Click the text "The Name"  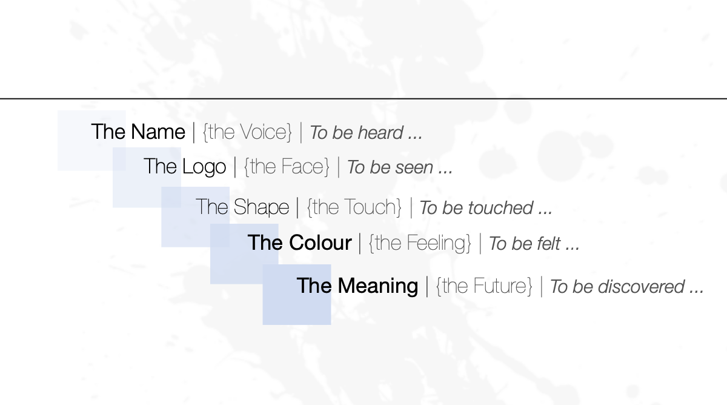[x=138, y=132]
